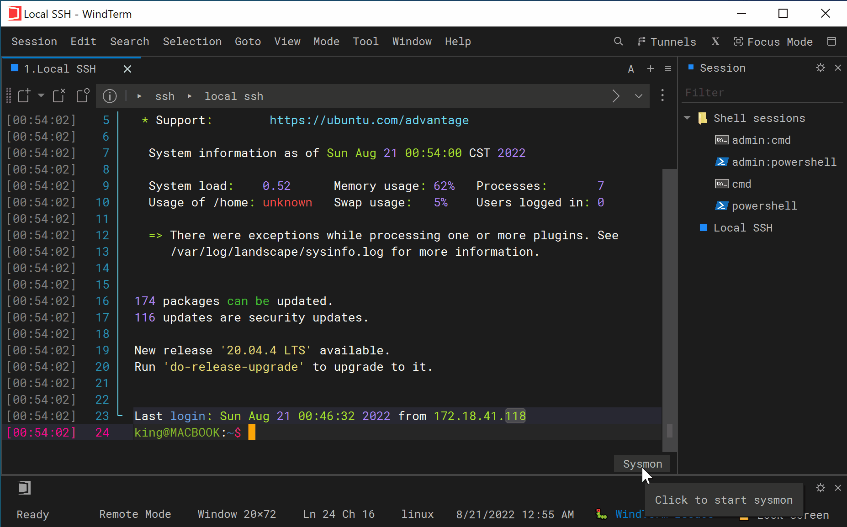Open the Tool menu

click(x=365, y=42)
